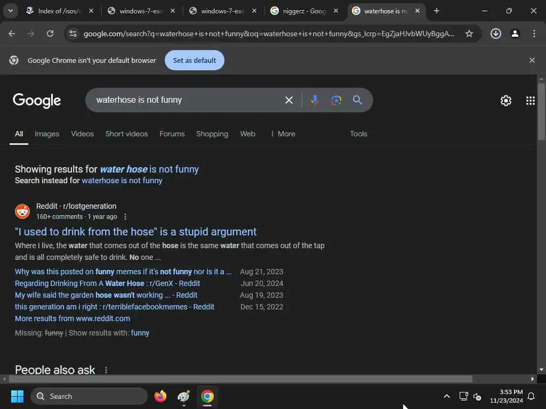Click Chrome icon in the taskbar
This screenshot has width=546, height=409.
pos(207,396)
